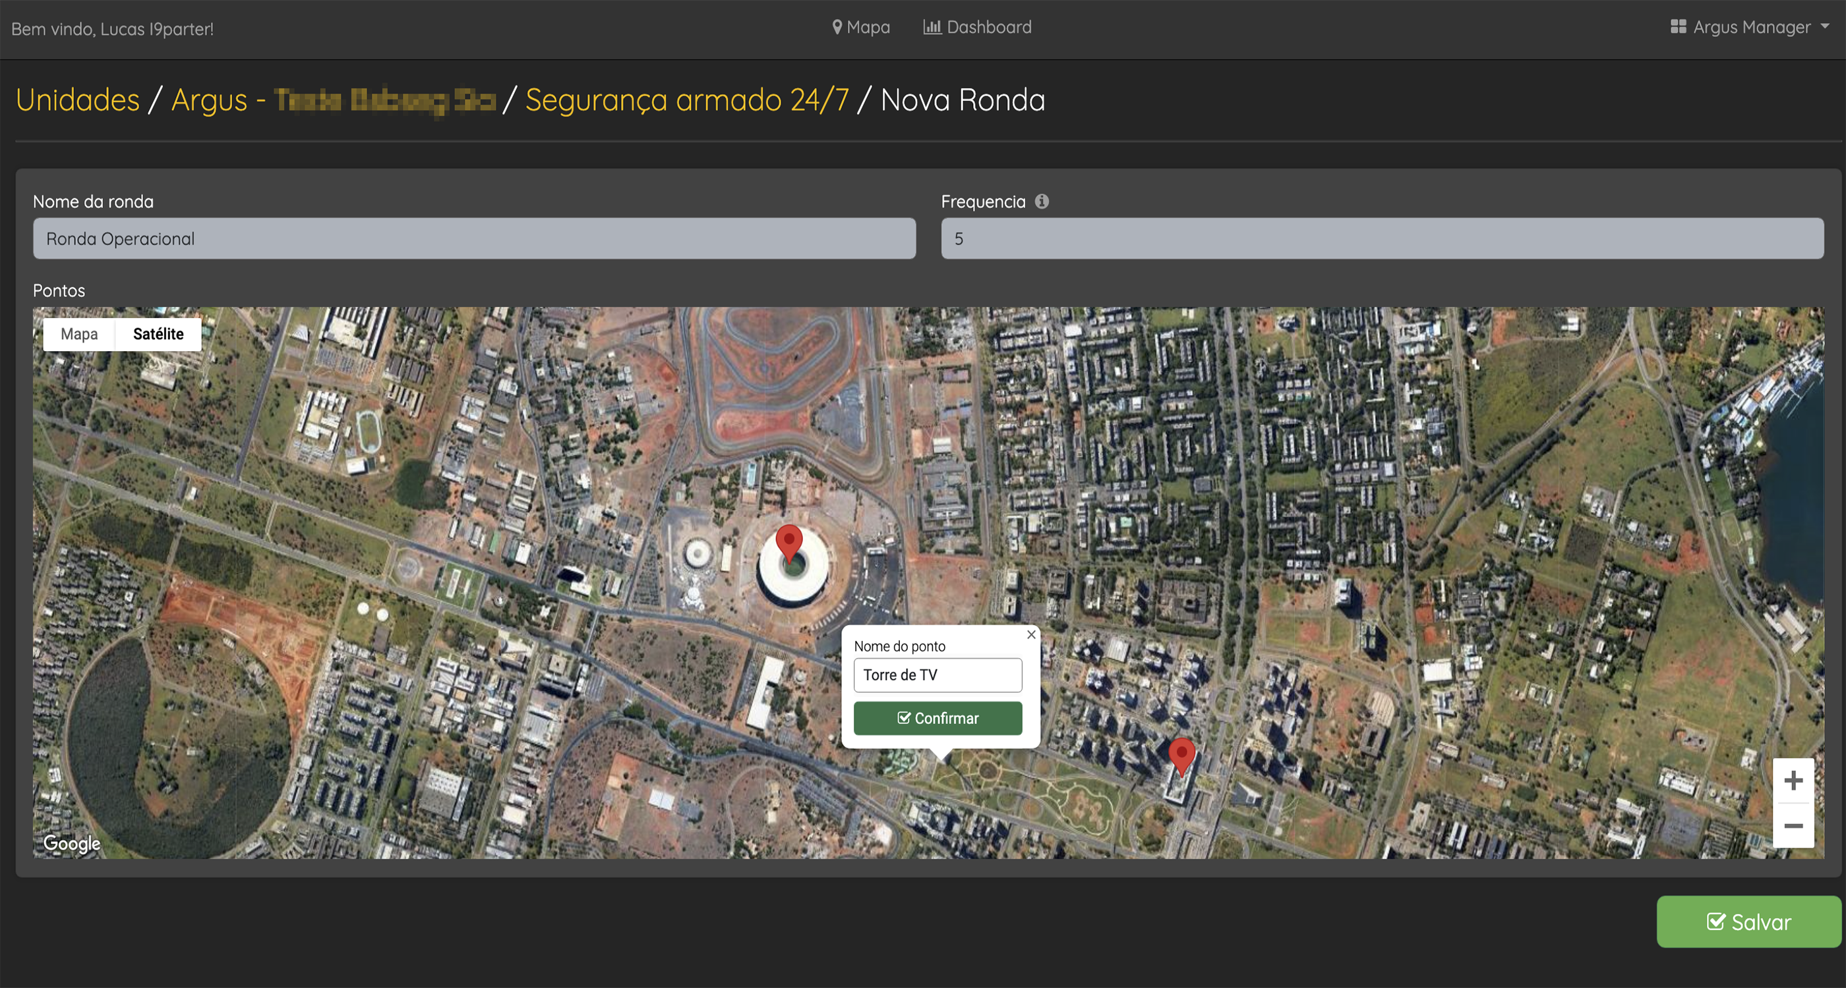Close the Nome do ponto popup

(x=1031, y=634)
